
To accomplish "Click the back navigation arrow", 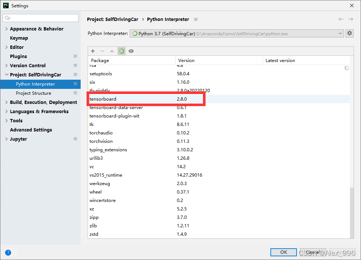I will pos(341,19).
